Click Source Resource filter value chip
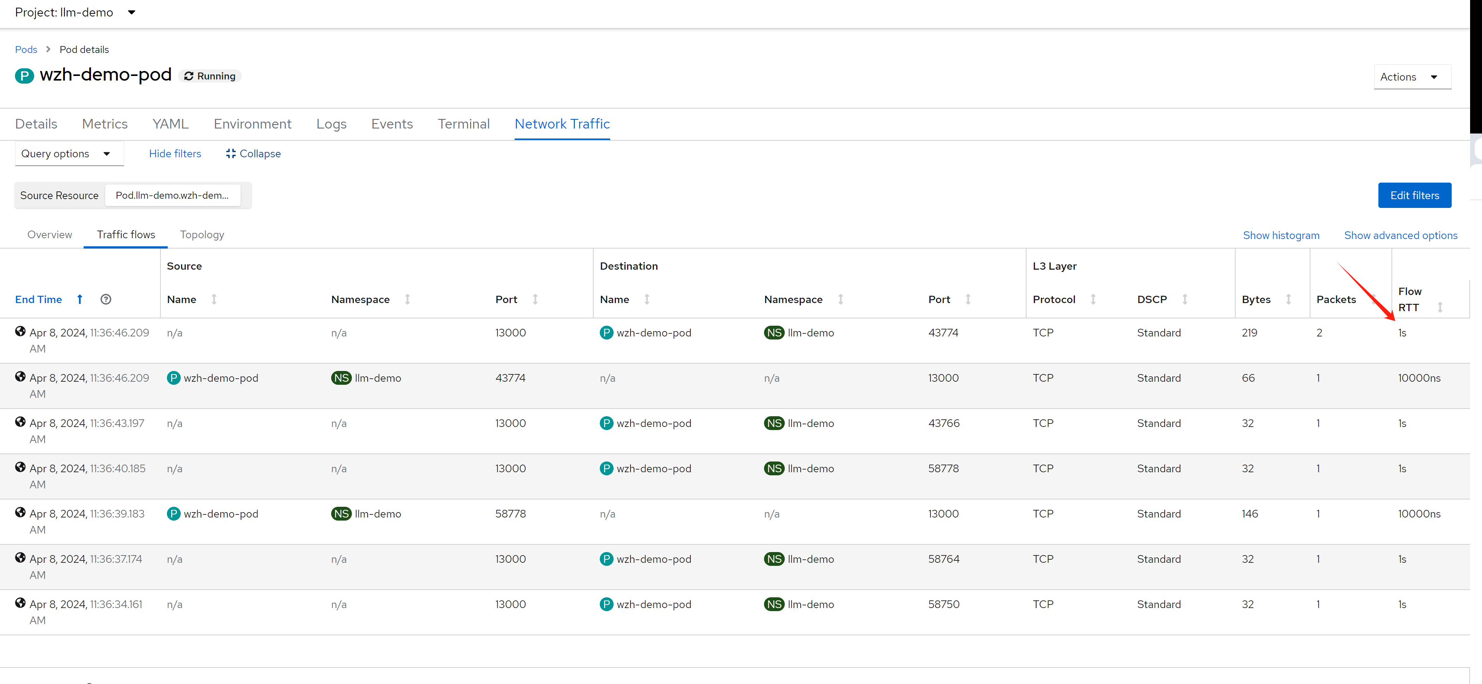 click(x=172, y=196)
